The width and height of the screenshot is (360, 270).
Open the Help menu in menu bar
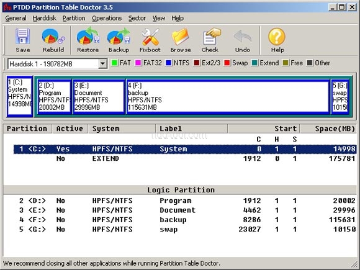178,18
